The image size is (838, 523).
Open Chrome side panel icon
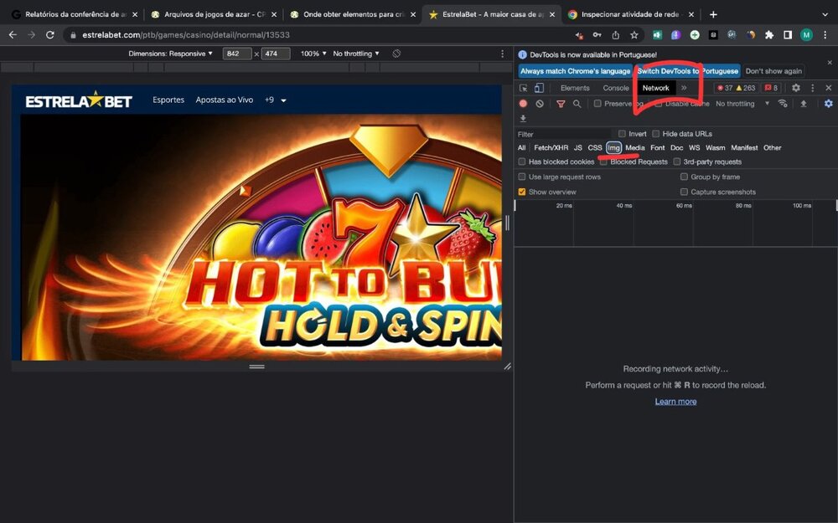[x=788, y=35]
